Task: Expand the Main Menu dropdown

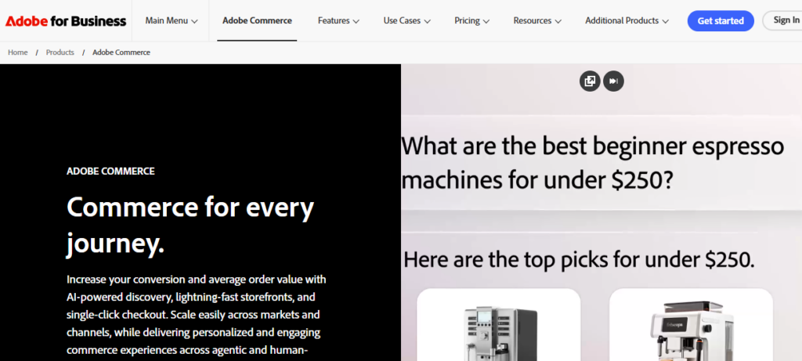Action: tap(171, 21)
